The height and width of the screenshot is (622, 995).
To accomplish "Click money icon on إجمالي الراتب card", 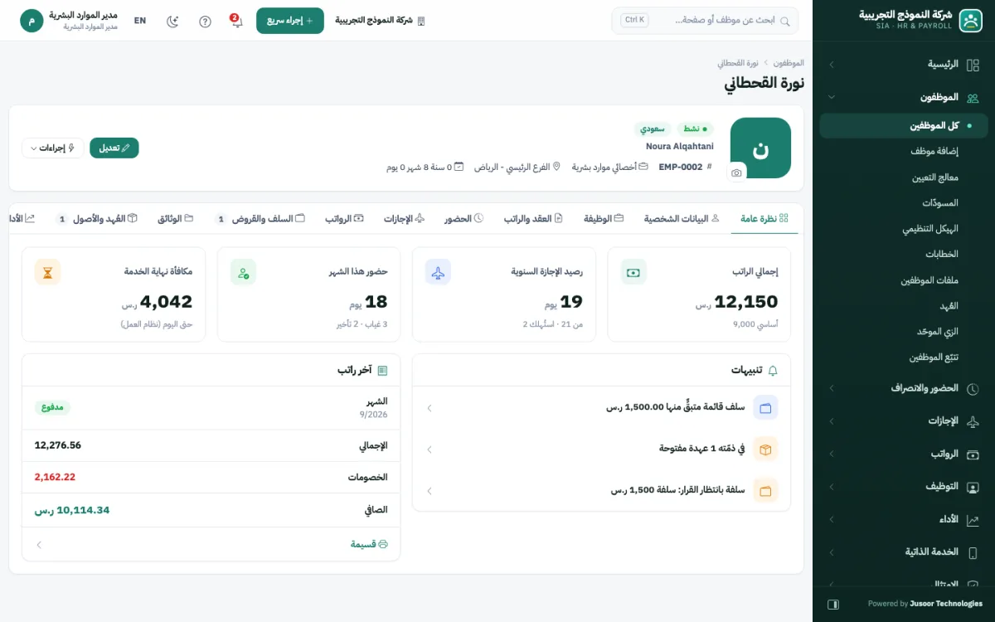I will [x=633, y=272].
